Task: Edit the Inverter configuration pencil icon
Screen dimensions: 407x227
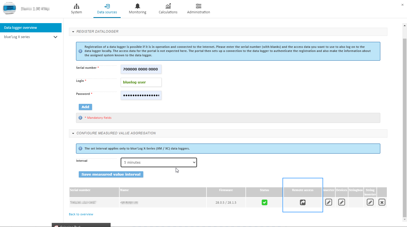Action: click(329, 202)
